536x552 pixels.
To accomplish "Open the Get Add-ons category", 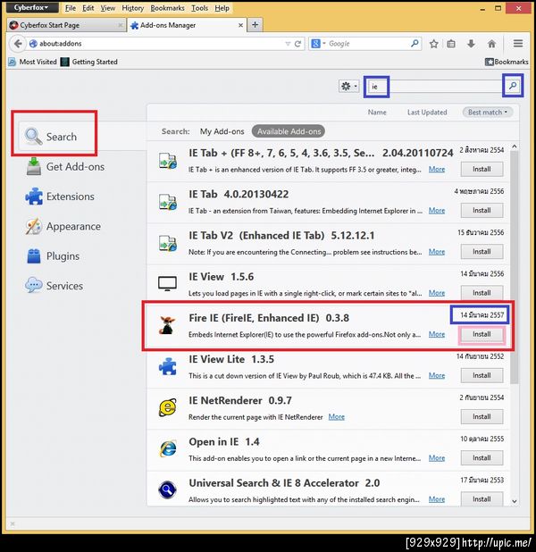I will point(65,166).
